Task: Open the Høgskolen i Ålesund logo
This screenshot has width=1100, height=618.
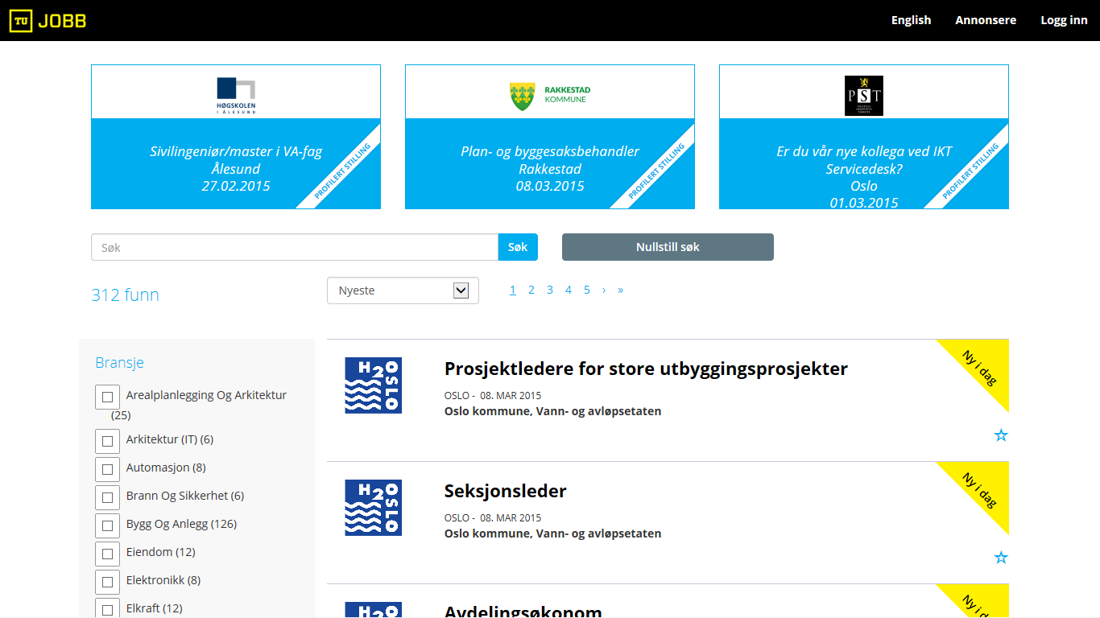Action: pos(236,96)
